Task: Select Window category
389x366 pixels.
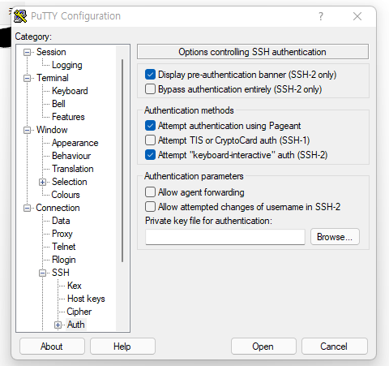Action: click(52, 130)
